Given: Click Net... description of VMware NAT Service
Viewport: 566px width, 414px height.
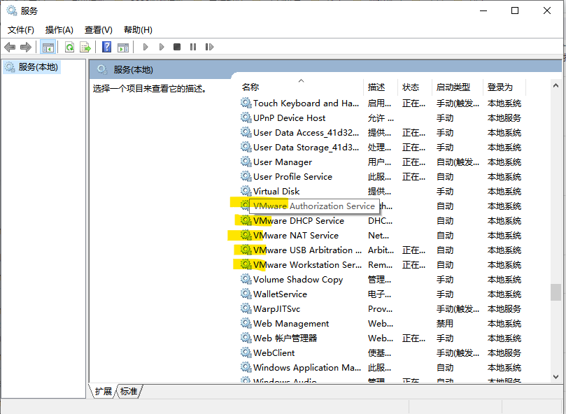Looking at the screenshot, I should click(378, 236).
